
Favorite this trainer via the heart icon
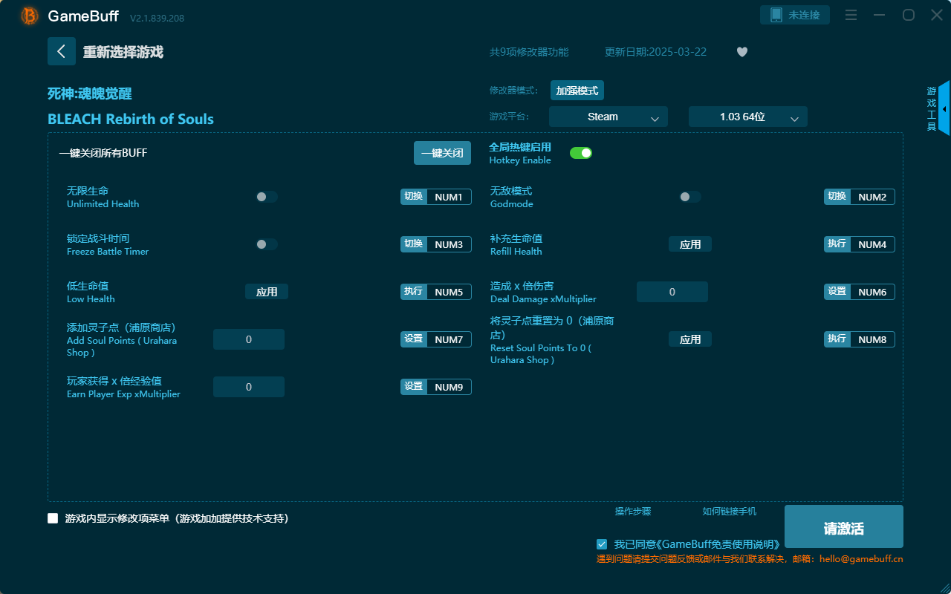[x=741, y=52]
